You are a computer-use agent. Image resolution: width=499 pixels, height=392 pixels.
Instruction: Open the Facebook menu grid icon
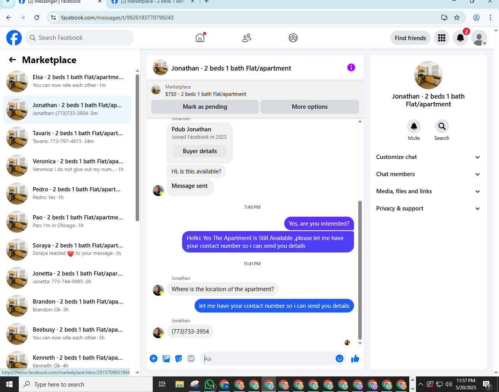(442, 38)
